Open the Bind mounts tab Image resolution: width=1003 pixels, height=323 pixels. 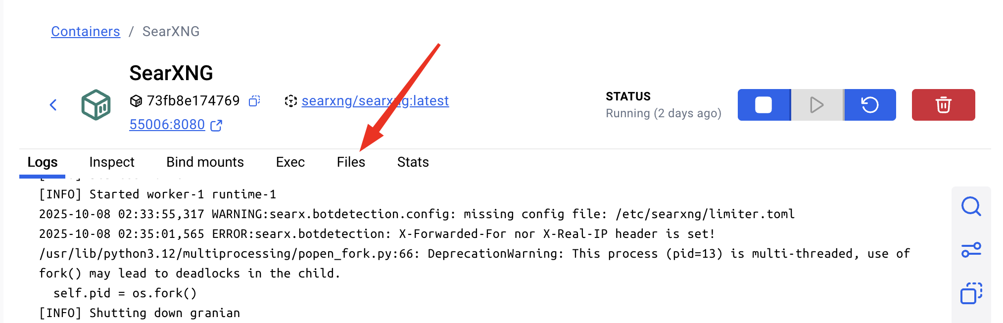(x=205, y=162)
